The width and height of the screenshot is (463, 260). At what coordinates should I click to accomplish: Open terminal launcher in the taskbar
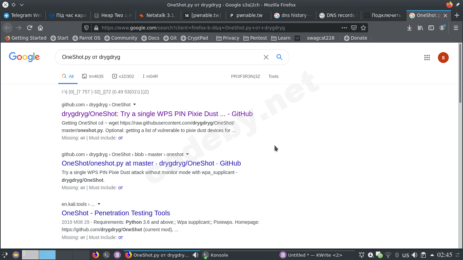(x=106, y=255)
